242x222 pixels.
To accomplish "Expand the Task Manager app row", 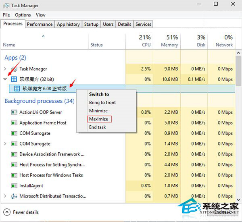I will point(5,69).
